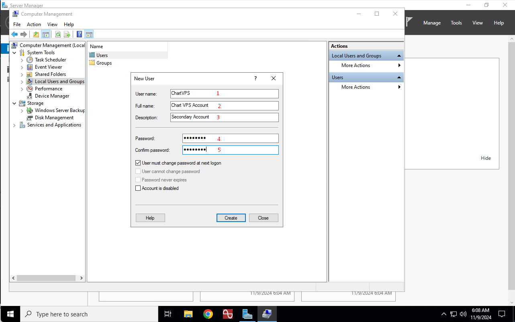Select the Performance node icon
Image resolution: width=515 pixels, height=322 pixels.
pos(30,89)
